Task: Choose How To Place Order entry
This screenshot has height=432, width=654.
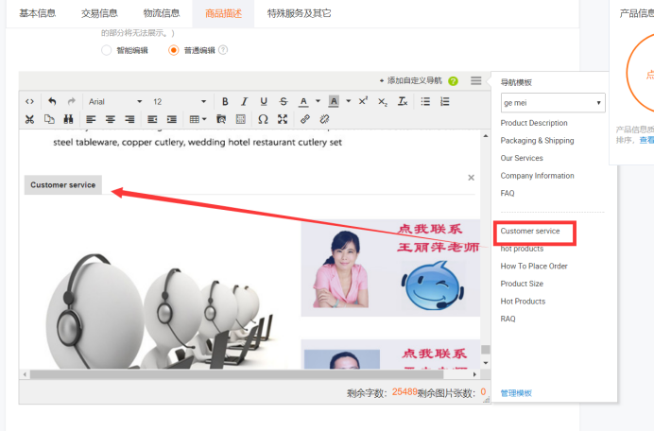Action: click(x=534, y=266)
